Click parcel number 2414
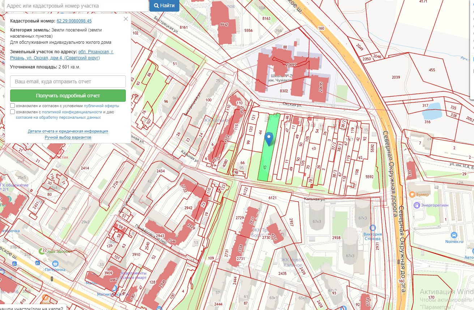 pos(85,168)
